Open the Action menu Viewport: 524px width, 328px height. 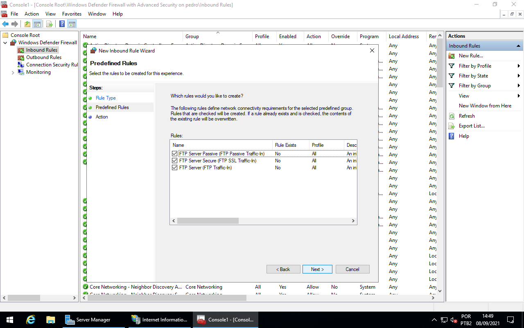[32, 14]
